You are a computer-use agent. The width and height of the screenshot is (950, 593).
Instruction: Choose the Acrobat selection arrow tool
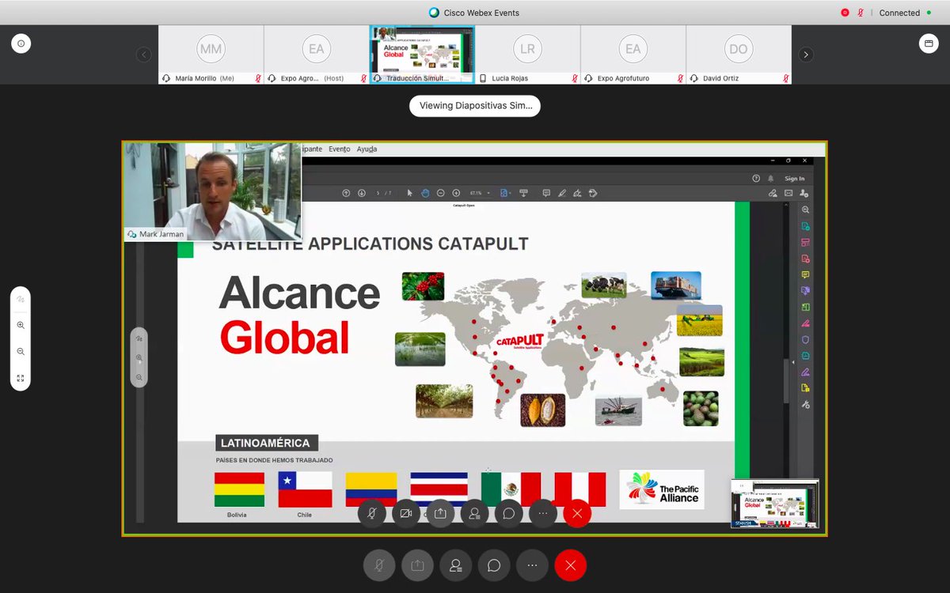click(409, 193)
